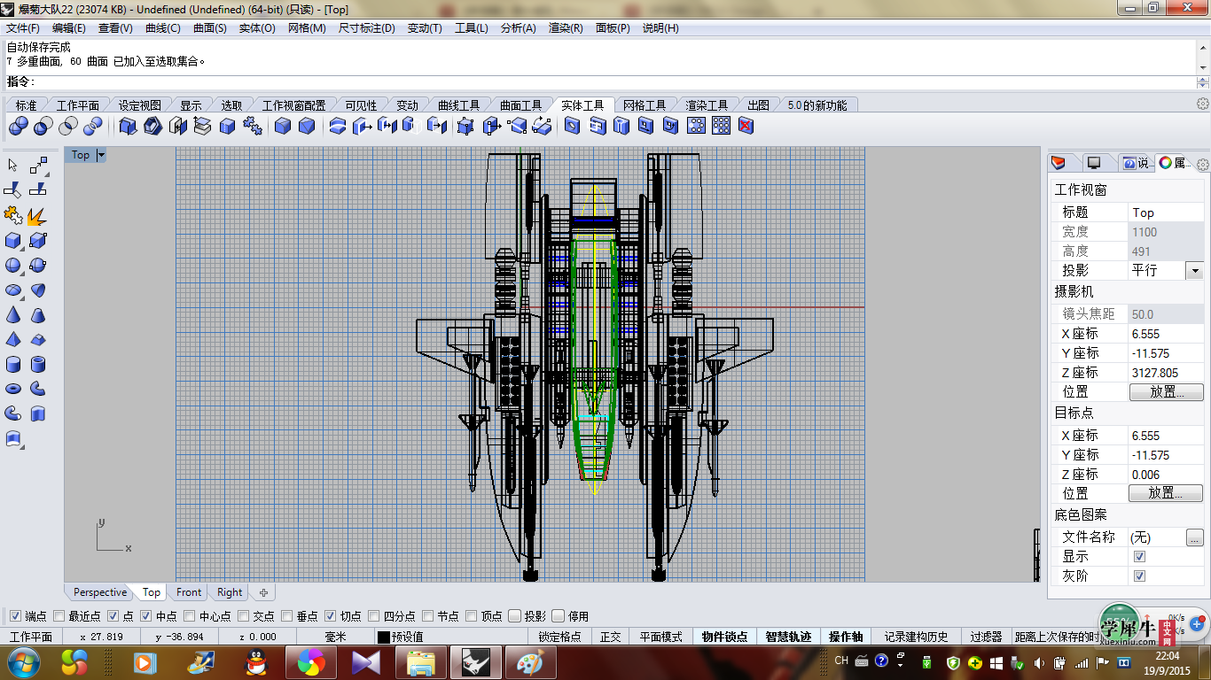Click the browse button beside 文件名称
Screen dimensions: 1211x680
click(x=1195, y=537)
